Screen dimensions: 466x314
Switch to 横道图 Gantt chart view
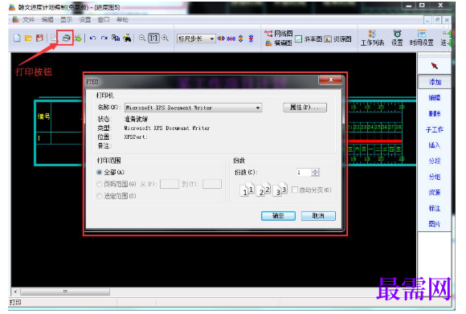[279, 43]
